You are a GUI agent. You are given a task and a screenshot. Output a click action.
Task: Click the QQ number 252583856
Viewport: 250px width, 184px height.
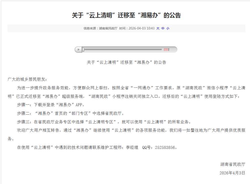[x=165, y=148]
